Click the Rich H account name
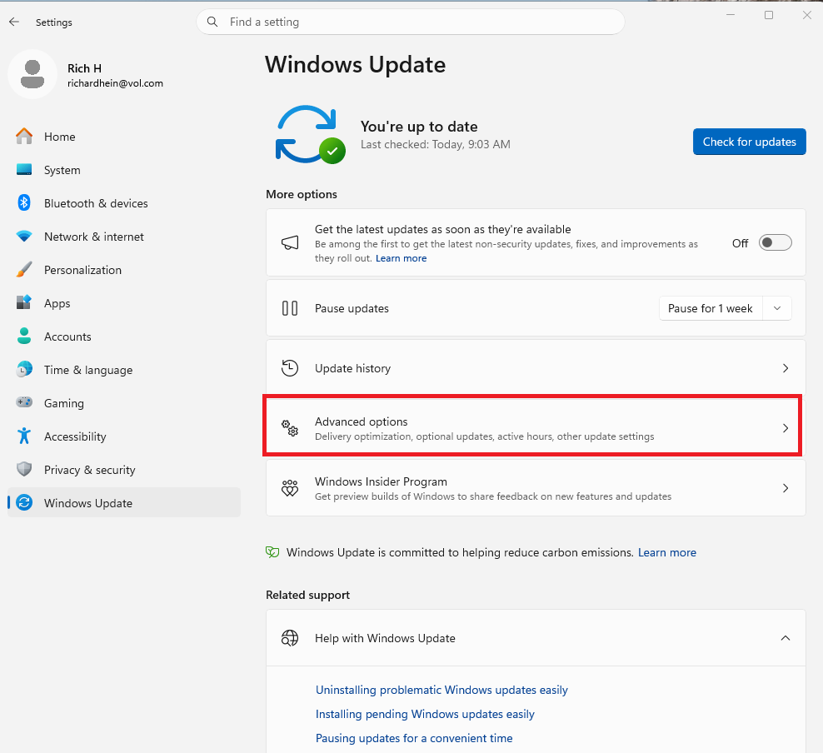The width and height of the screenshot is (823, 753). pyautogui.click(x=84, y=68)
